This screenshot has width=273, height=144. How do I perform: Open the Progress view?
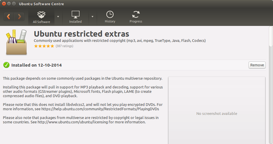point(136,17)
